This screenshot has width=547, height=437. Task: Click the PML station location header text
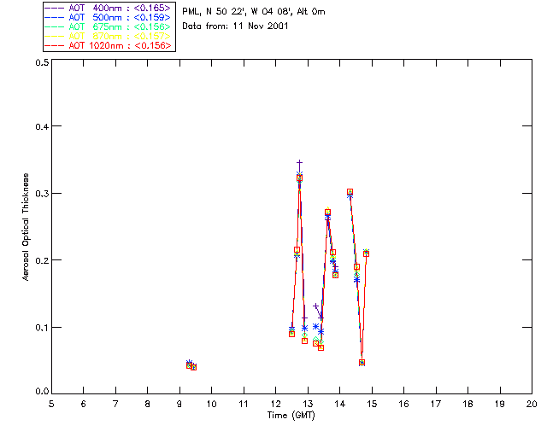pyautogui.click(x=254, y=12)
